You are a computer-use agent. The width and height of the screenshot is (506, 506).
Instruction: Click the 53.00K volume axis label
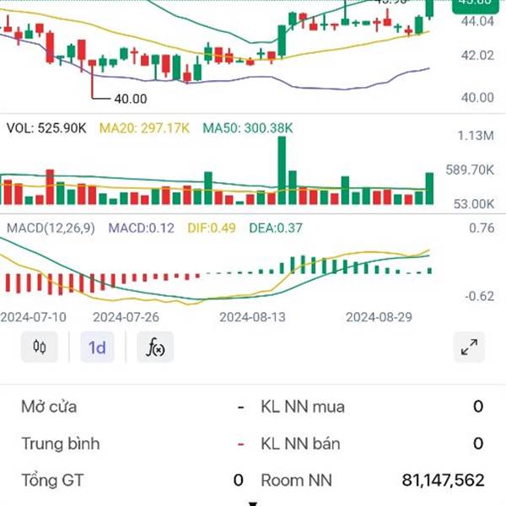(x=474, y=204)
